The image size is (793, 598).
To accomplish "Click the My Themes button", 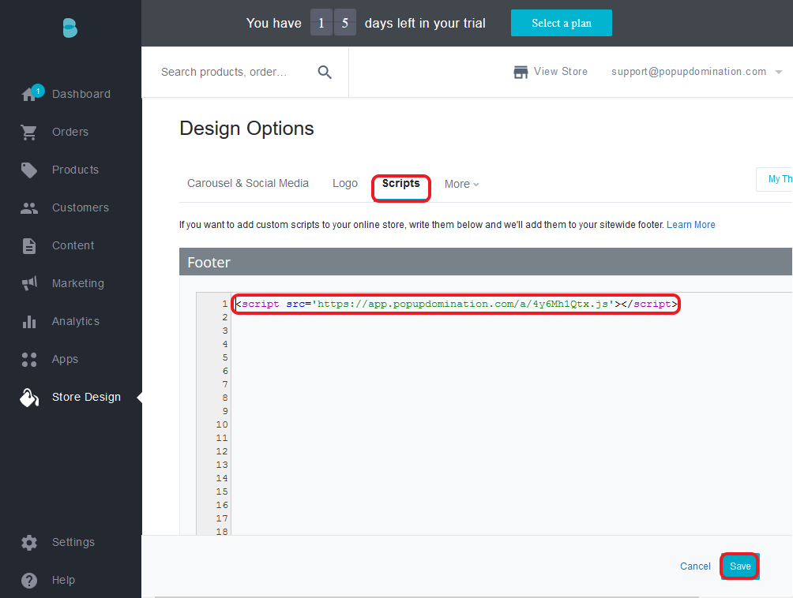I will [x=775, y=179].
